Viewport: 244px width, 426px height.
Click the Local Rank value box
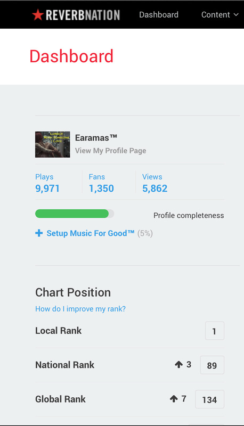tap(215, 331)
